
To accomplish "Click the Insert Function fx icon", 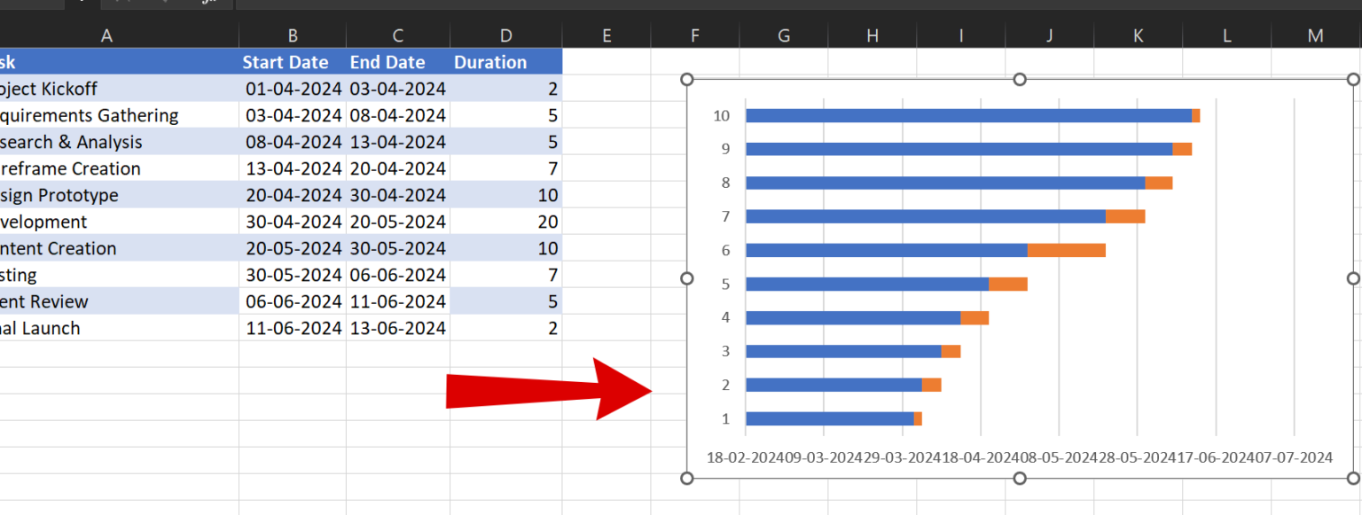I will [x=206, y=4].
